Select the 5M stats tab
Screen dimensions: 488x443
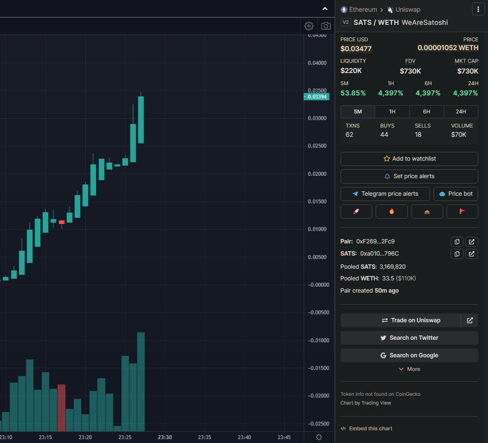coord(358,111)
